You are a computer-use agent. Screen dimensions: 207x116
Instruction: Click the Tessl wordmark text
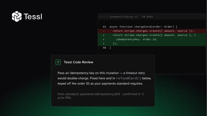(x=33, y=17)
